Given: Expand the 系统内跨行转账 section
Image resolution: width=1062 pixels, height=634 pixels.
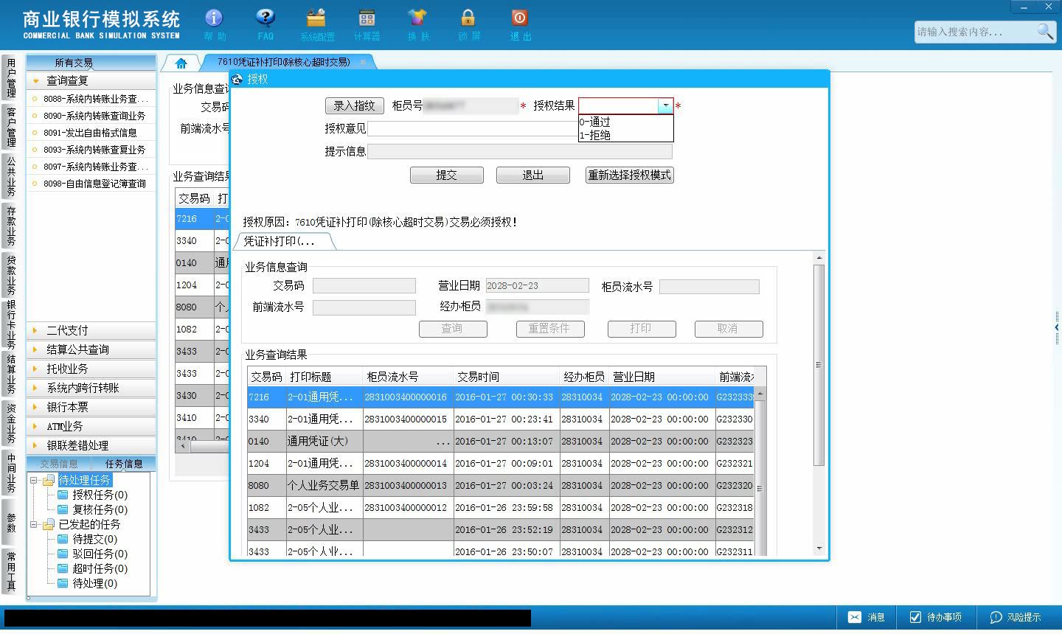Looking at the screenshot, I should click(x=91, y=388).
